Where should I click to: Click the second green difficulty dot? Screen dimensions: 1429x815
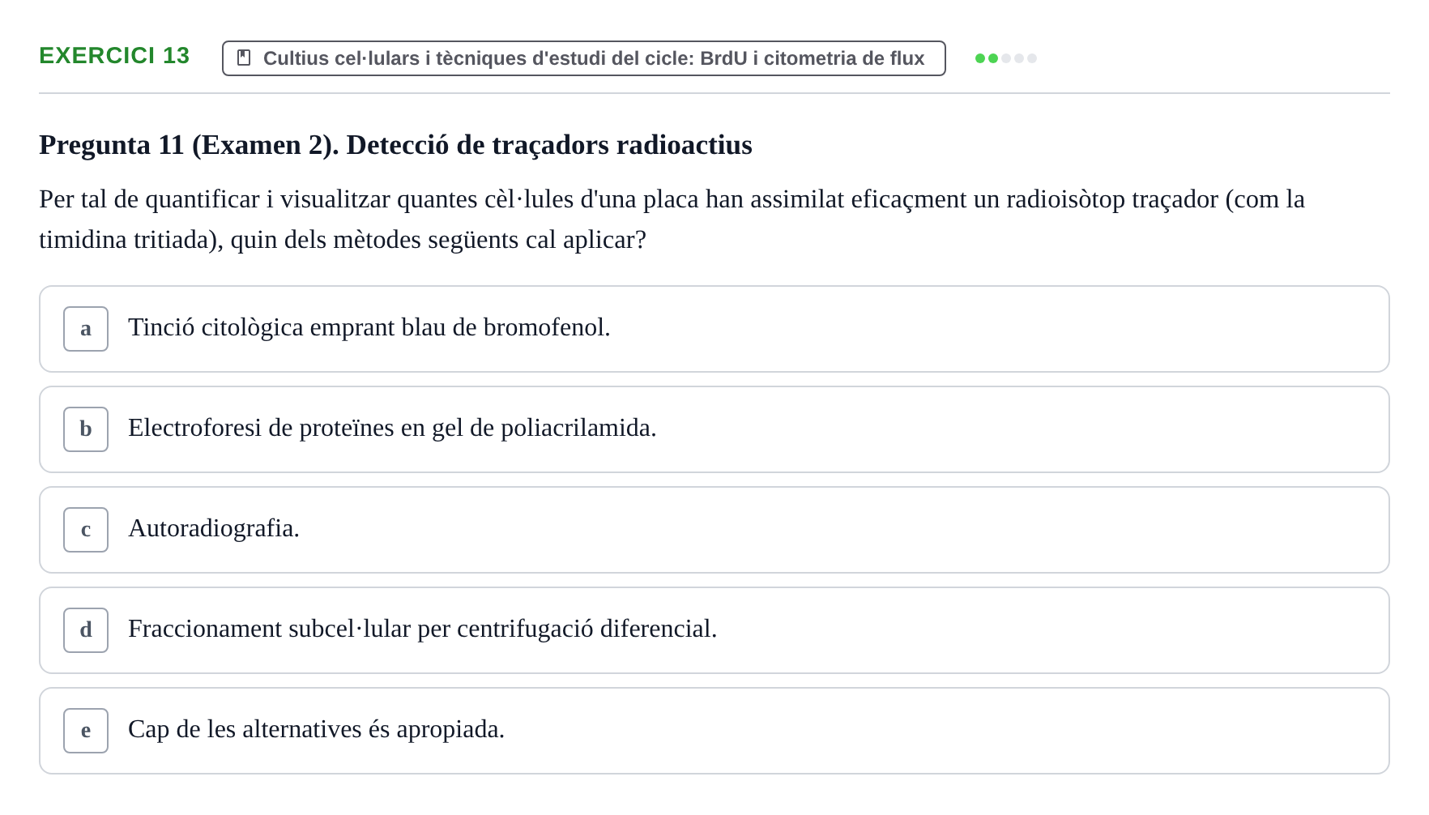(x=993, y=58)
